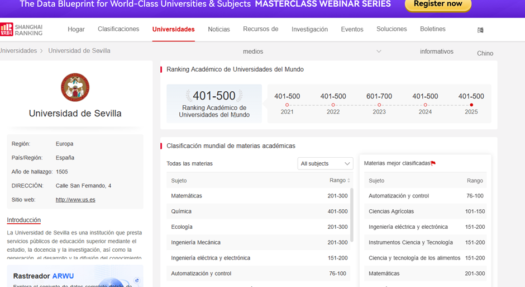525x287 pixels.
Task: Click Matemáticas row in all subjects table
Action: pyautogui.click(x=258, y=196)
